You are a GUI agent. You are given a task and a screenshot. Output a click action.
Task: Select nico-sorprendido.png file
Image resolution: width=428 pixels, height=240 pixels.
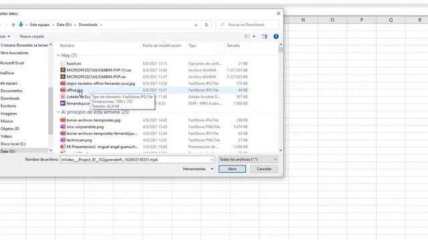[x=85, y=127]
